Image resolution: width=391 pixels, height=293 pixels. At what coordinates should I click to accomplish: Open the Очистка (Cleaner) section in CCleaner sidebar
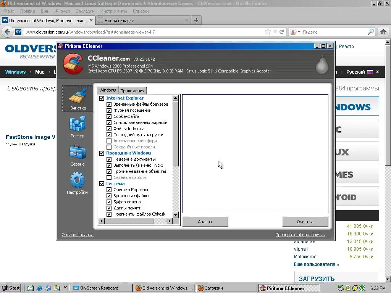[78, 98]
